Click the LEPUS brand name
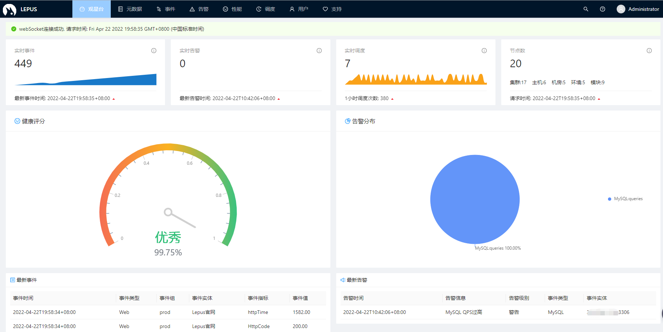Image resolution: width=663 pixels, height=332 pixels. click(29, 9)
